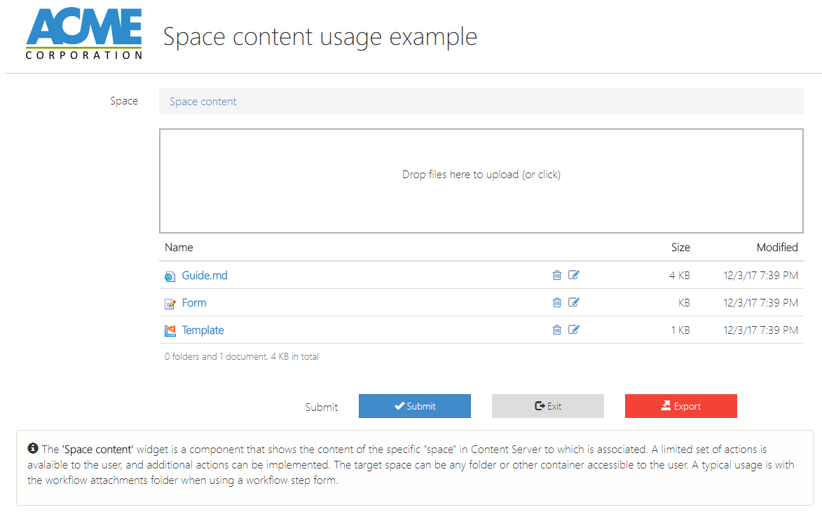Screen dimensions: 822x519
Task: Click the trash icon for Guide.md
Action: 557,276
